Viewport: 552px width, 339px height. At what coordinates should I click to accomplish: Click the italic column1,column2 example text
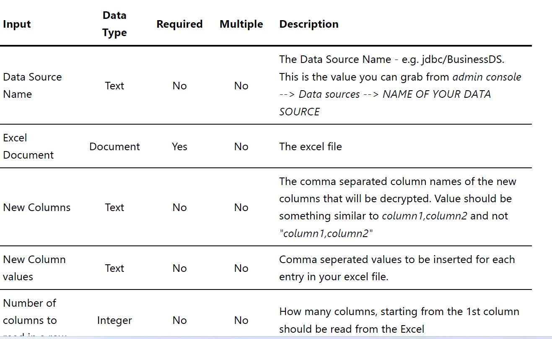(x=424, y=216)
